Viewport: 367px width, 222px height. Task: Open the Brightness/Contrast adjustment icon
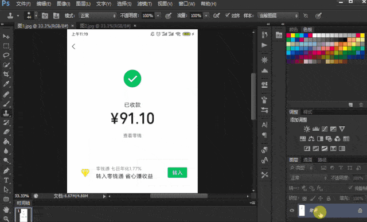(307, 129)
